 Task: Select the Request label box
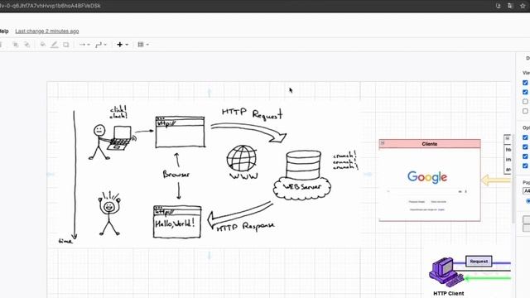pos(479,262)
